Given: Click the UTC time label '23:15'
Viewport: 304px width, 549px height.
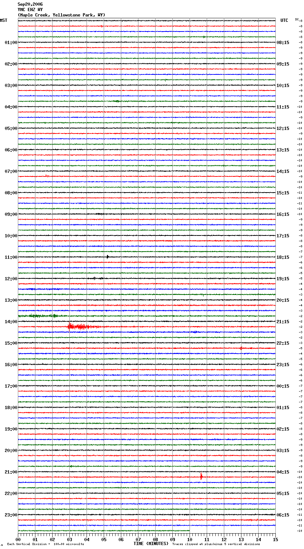Looking at the screenshot, I should [283, 365].
